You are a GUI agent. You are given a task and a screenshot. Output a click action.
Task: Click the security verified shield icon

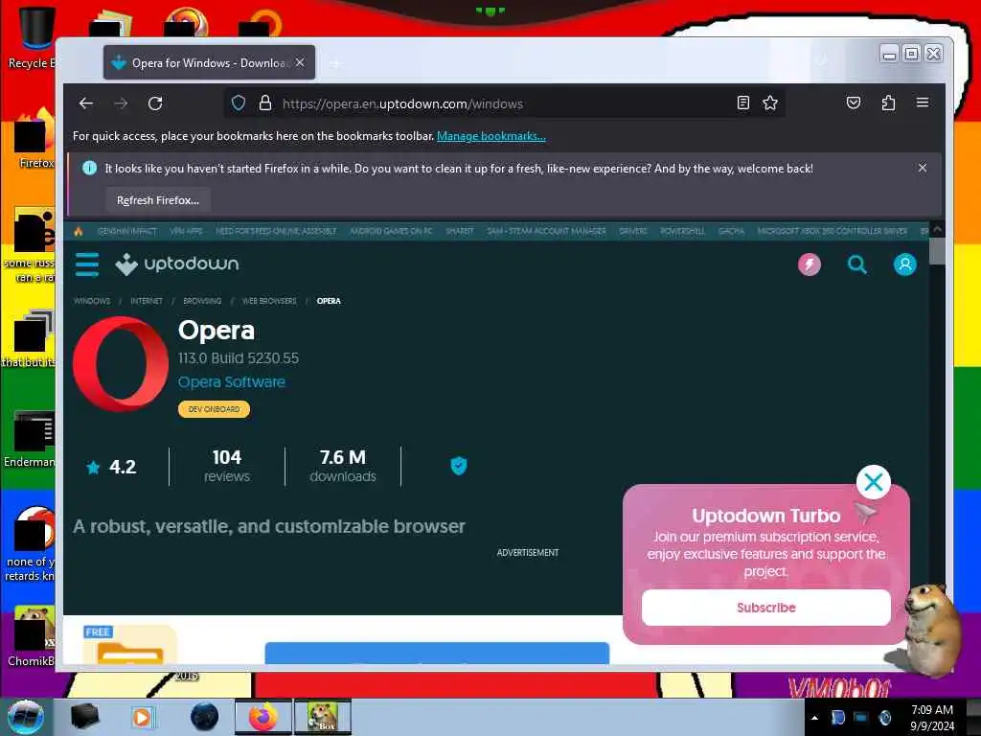point(459,466)
